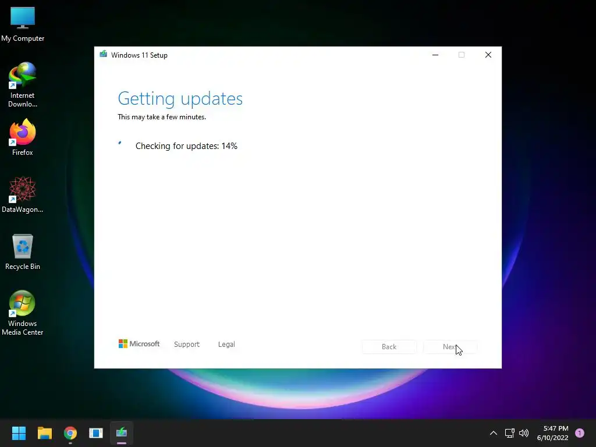Open the Recycle Bin
596x447 pixels.
coord(23,251)
